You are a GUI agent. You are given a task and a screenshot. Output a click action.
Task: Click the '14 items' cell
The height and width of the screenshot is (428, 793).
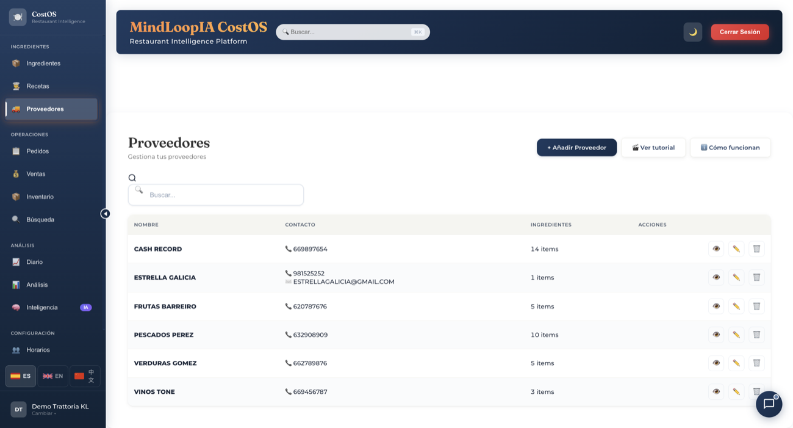(545, 249)
